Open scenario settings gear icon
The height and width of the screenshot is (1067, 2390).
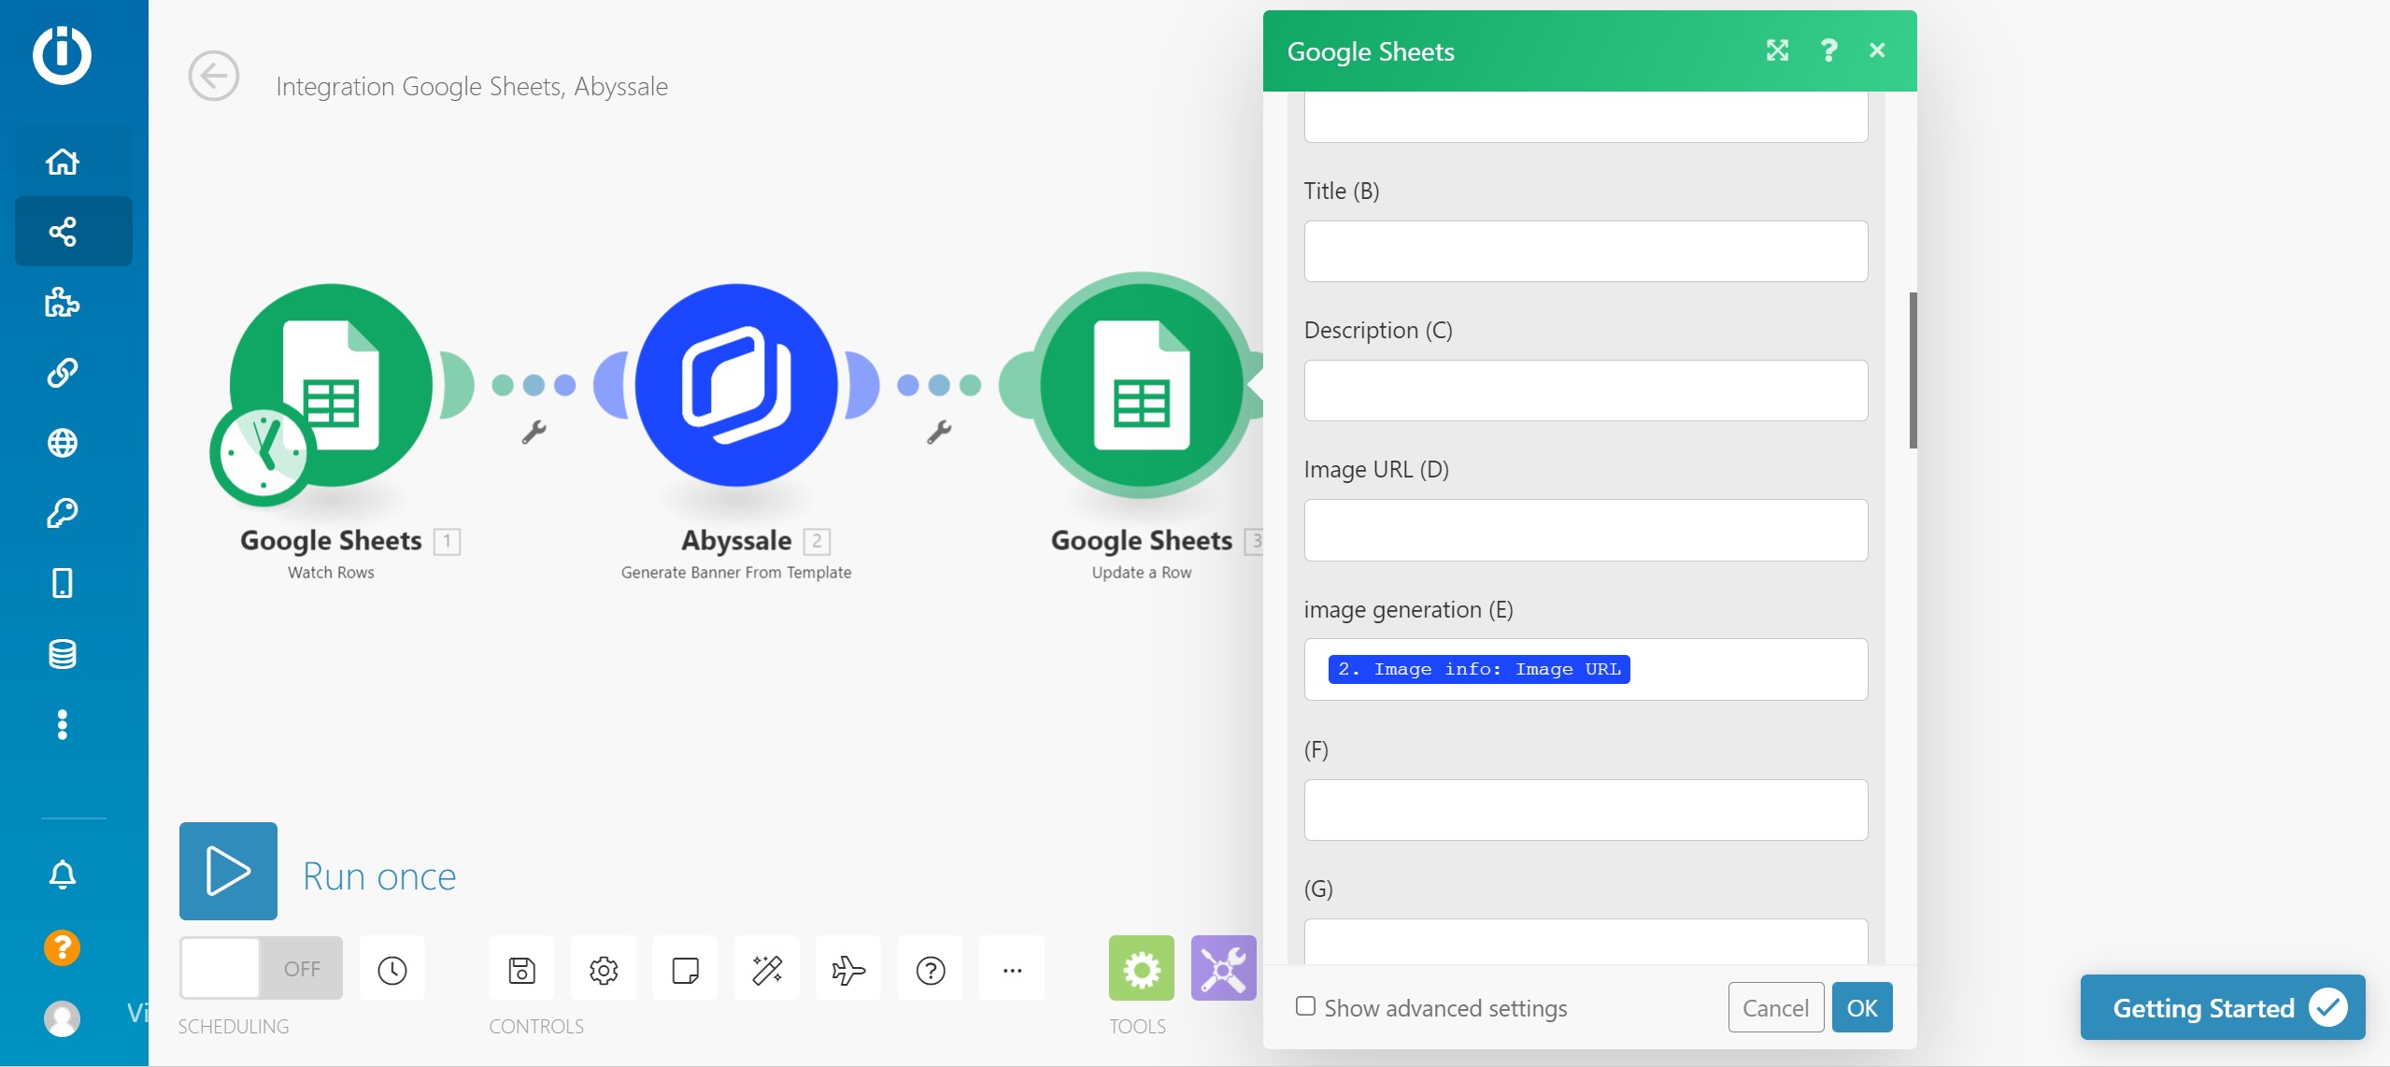(x=604, y=970)
